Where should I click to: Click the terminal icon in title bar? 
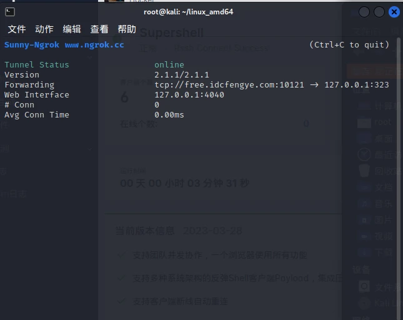(x=10, y=12)
